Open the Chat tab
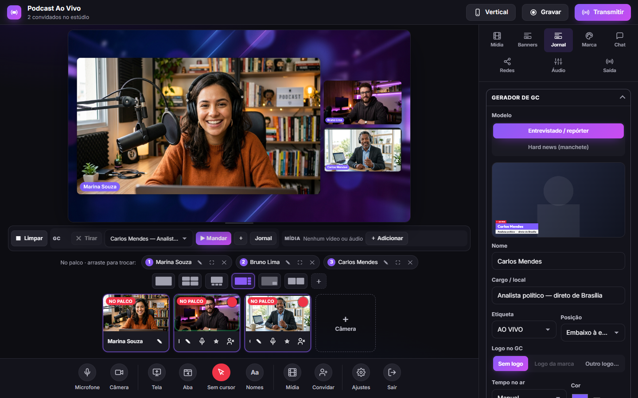The image size is (638, 398). [620, 40]
